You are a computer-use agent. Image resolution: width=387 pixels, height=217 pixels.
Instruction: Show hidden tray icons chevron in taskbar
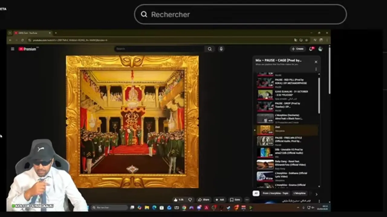[298, 207]
